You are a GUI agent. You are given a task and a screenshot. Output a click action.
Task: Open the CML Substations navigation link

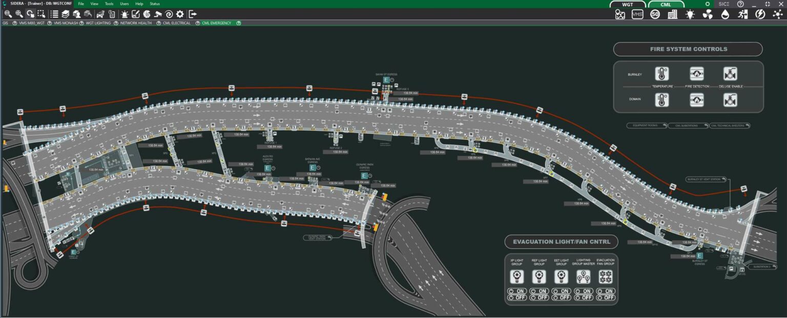(x=688, y=125)
